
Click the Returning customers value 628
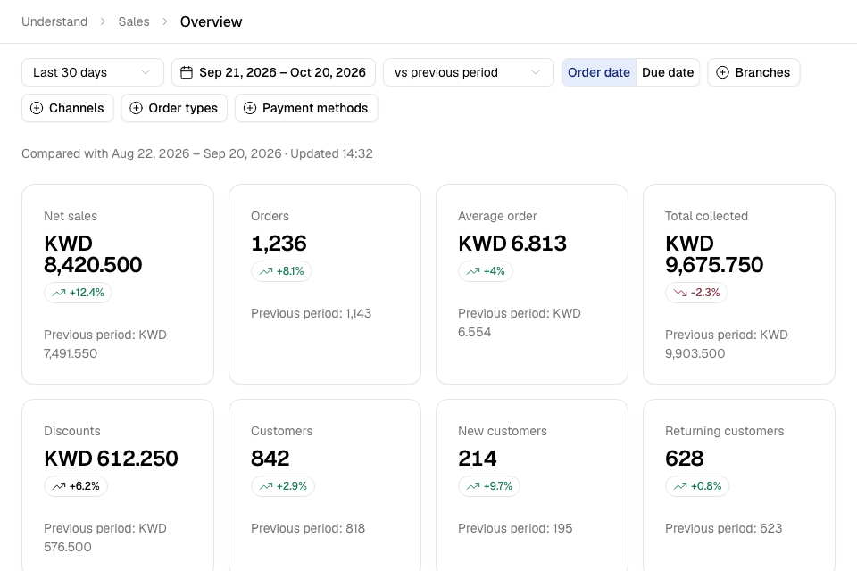click(x=685, y=459)
